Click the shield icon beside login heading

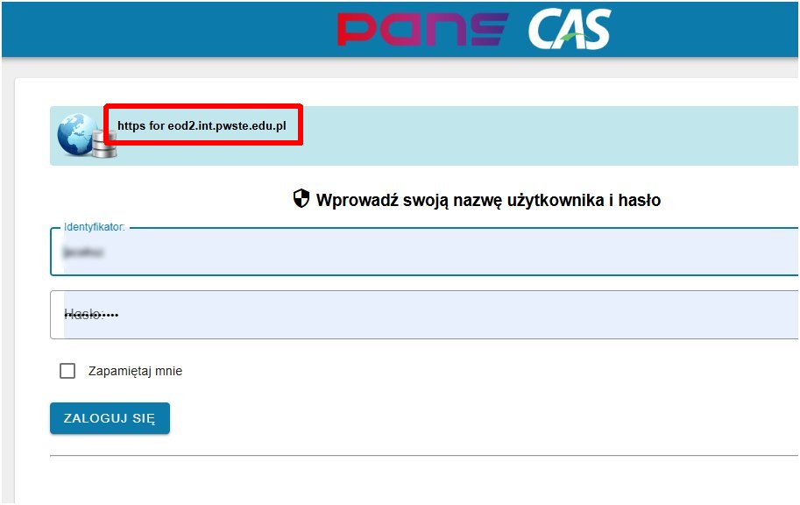pos(301,198)
